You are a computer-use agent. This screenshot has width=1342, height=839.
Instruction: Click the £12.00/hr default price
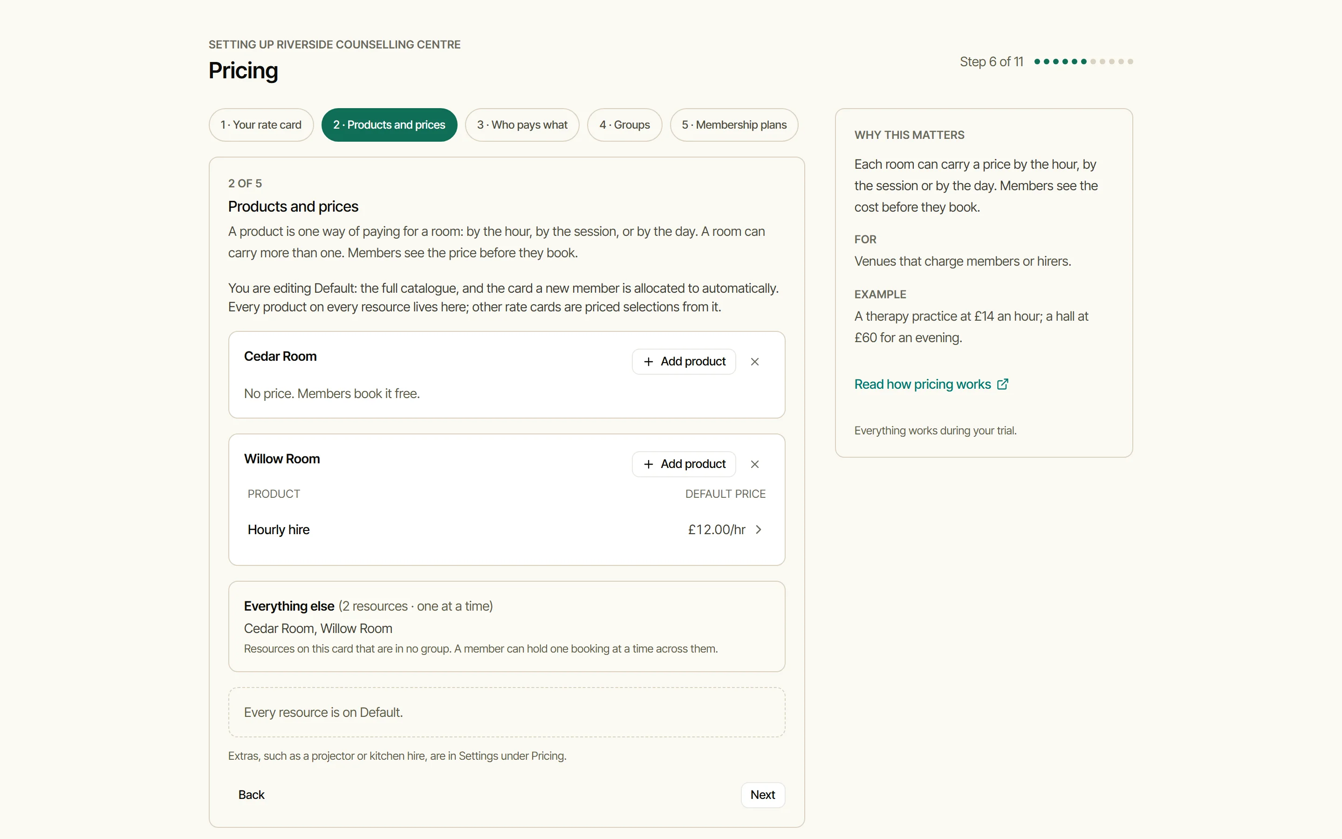717,530
